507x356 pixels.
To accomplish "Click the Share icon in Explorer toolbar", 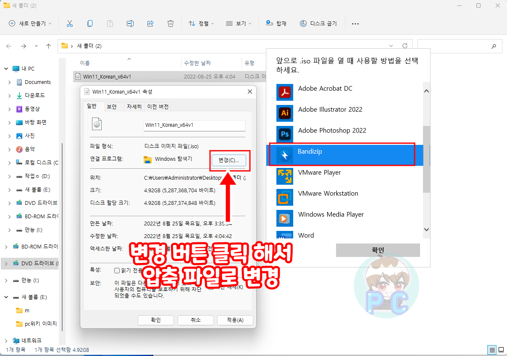I will (150, 24).
